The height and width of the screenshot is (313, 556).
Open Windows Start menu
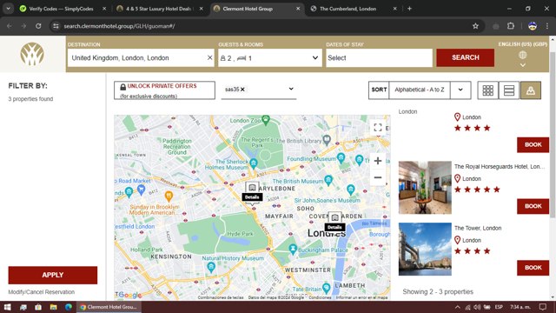[7, 307]
